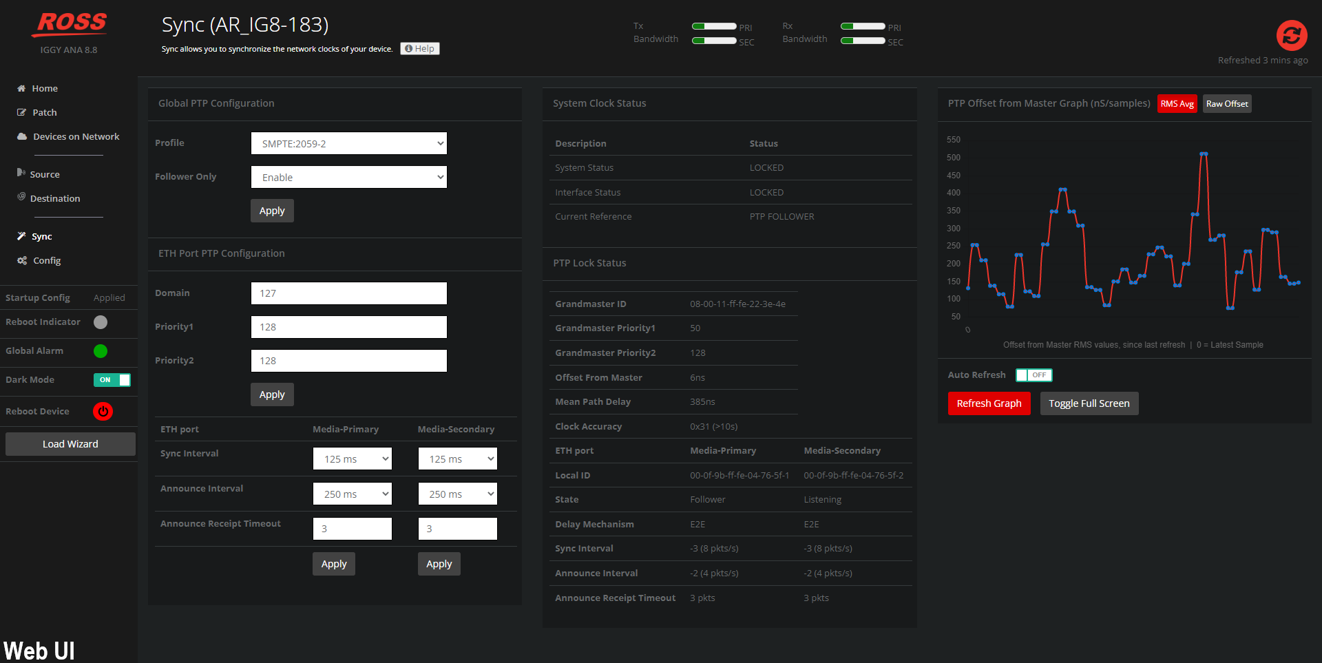
Task: Click the red Reboot Device power icon
Action: click(x=103, y=412)
